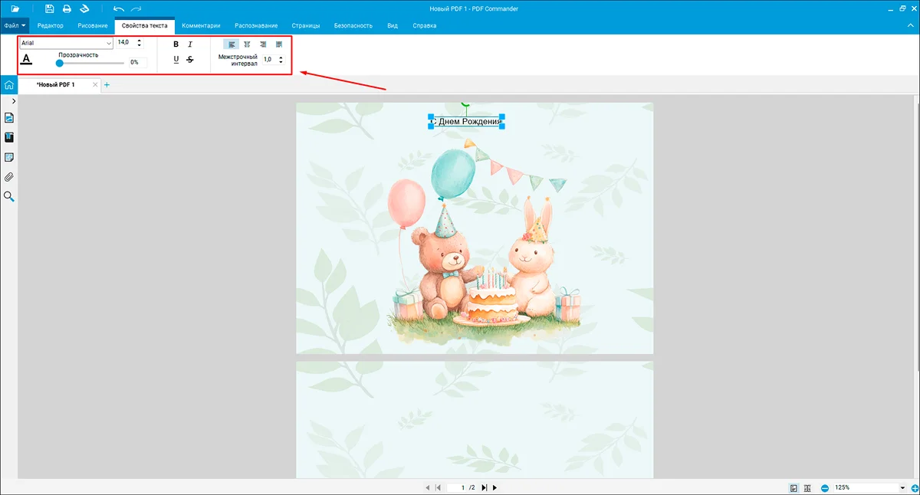Image resolution: width=920 pixels, height=495 pixels.
Task: Justify the text alignment
Action: [x=278, y=44]
